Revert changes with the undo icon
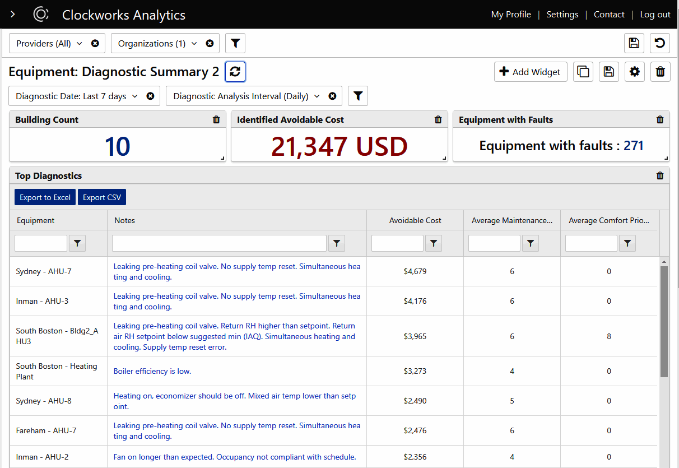Image resolution: width=679 pixels, height=468 pixels. (x=659, y=43)
